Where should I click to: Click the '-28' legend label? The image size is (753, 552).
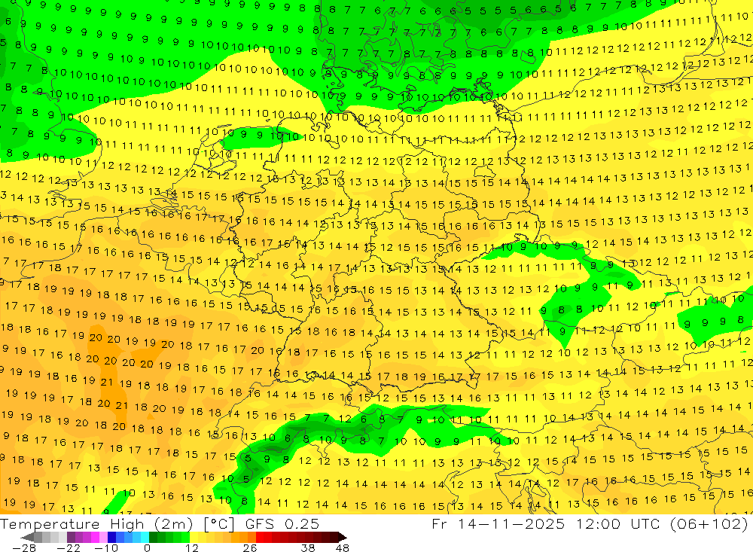24,547
